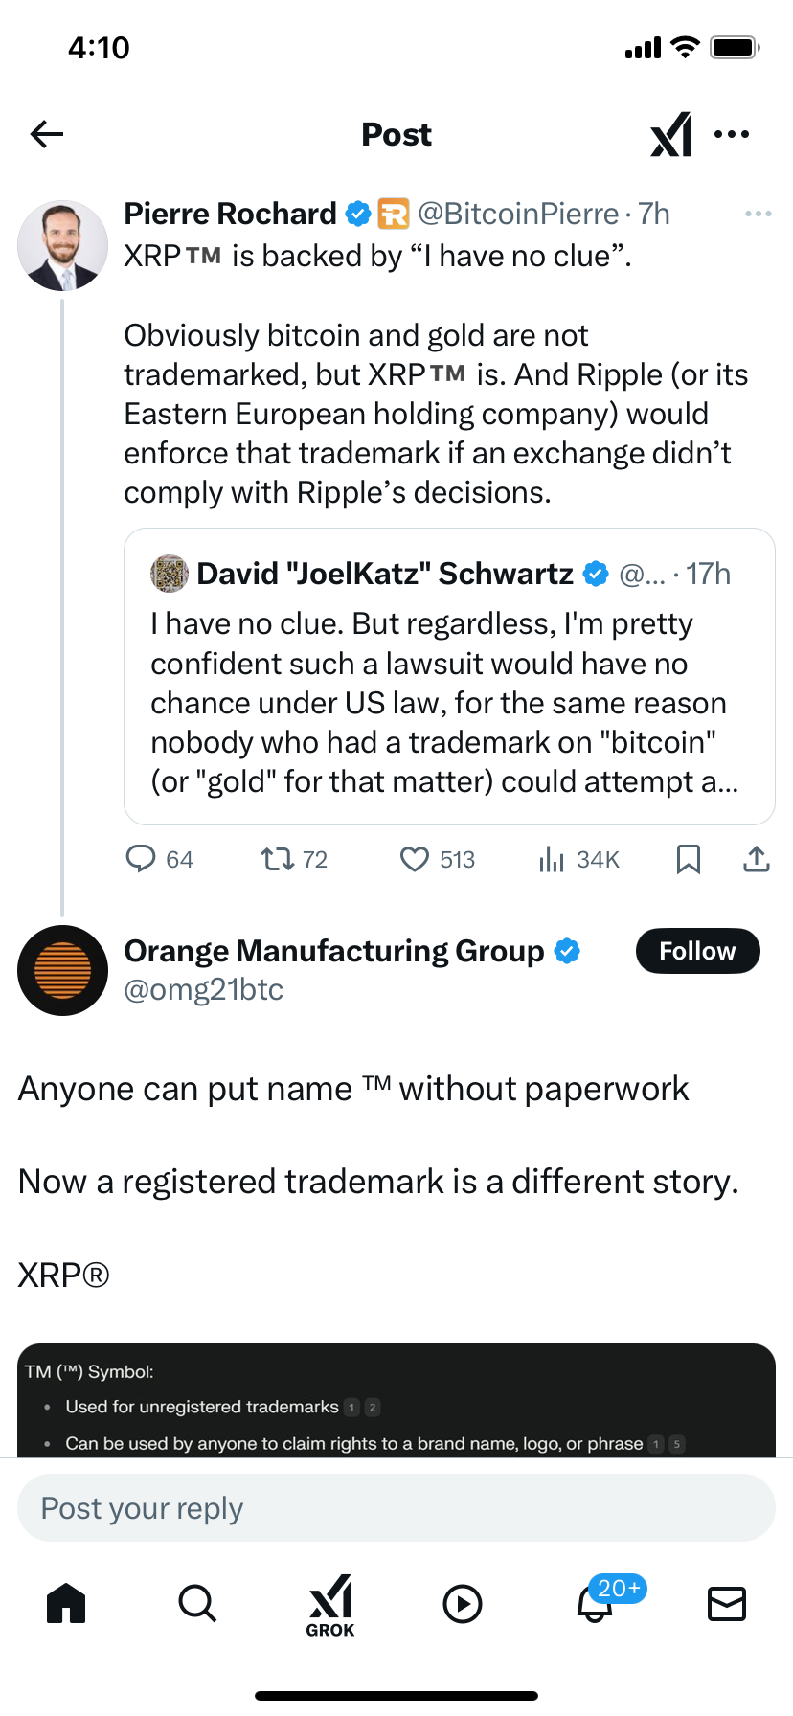793x1716 pixels.
Task: Open notifications with 20+ badge
Action: tap(595, 1603)
